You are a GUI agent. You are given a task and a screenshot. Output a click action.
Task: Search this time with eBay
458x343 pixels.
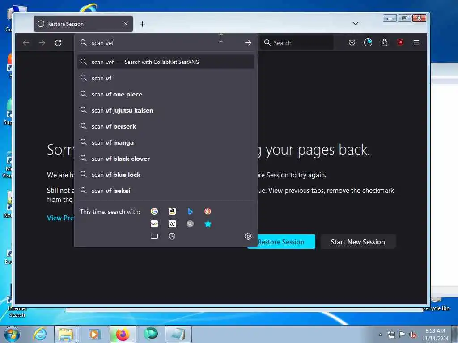(154, 224)
